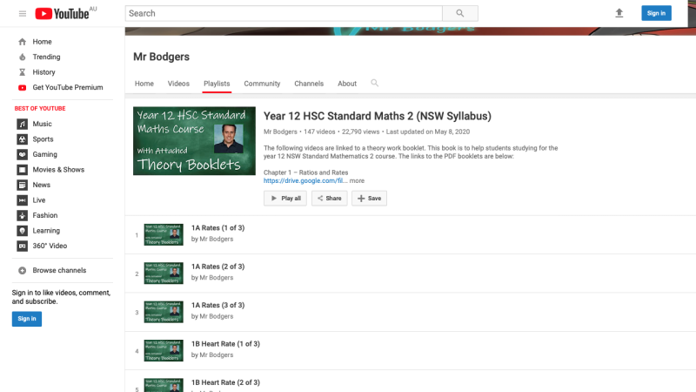The width and height of the screenshot is (696, 392).
Task: Save the playlist with Save button
Action: 369,198
